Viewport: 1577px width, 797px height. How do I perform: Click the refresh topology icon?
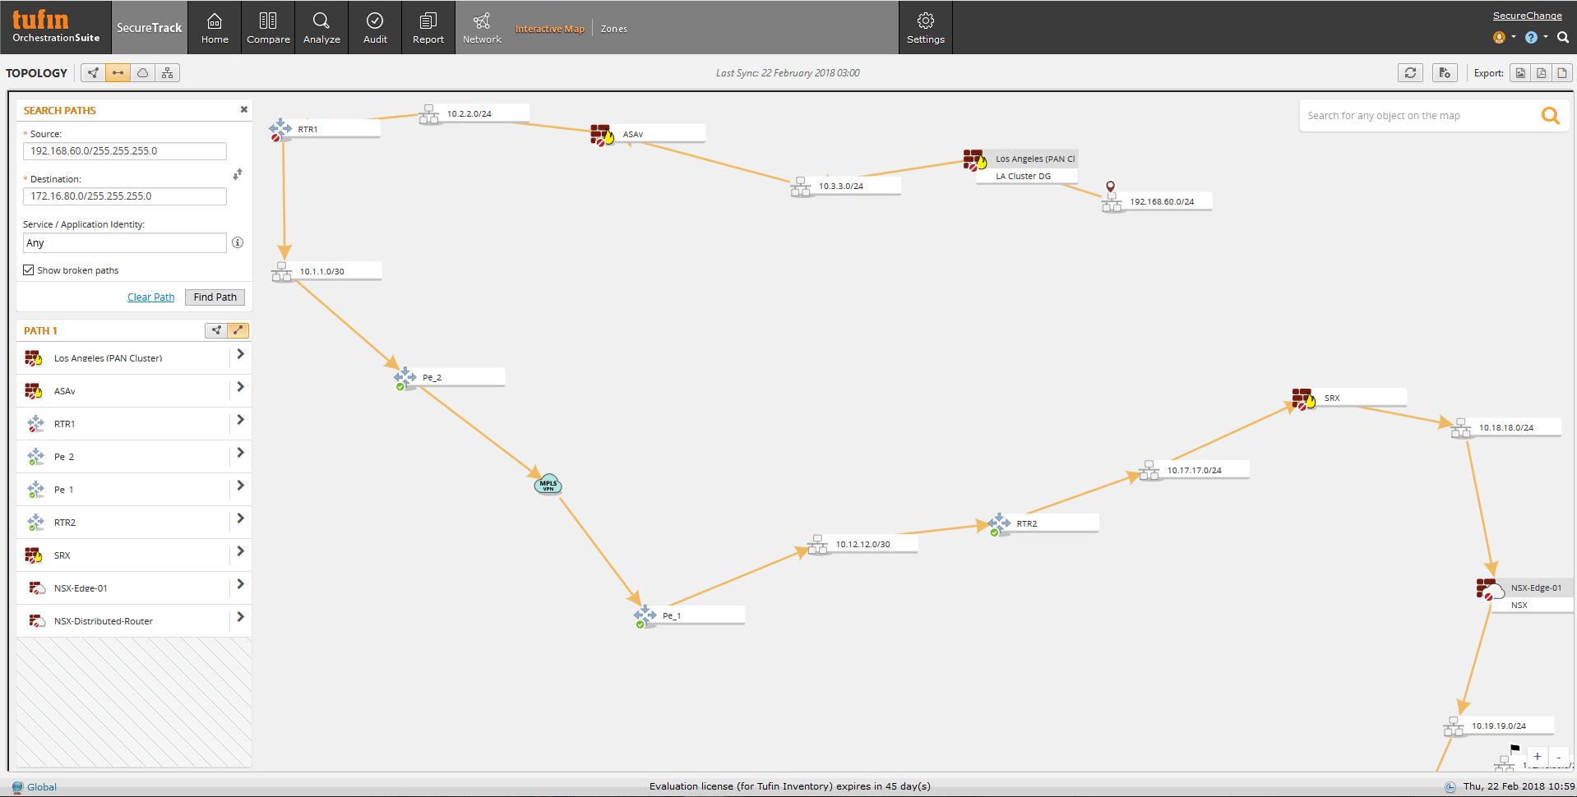coord(1410,72)
